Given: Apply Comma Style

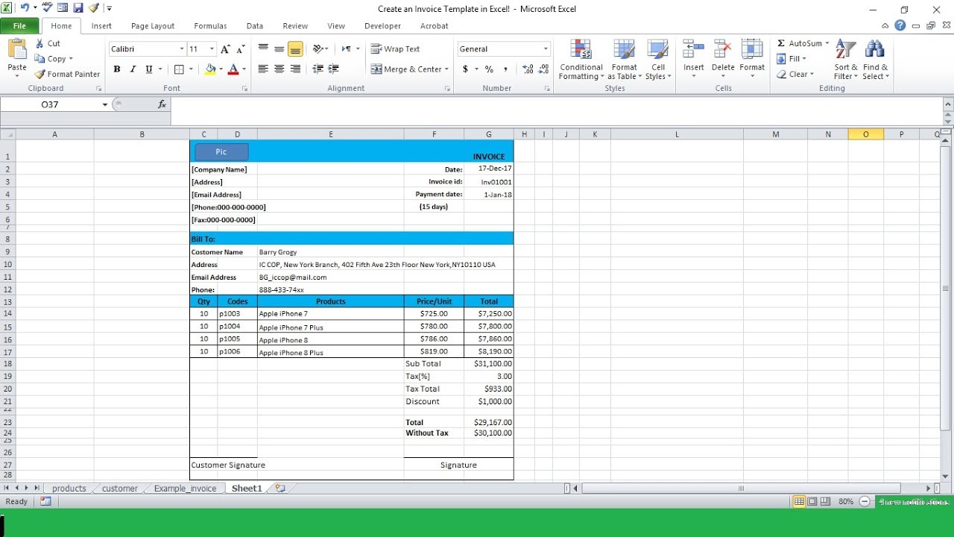Looking at the screenshot, I should point(505,69).
